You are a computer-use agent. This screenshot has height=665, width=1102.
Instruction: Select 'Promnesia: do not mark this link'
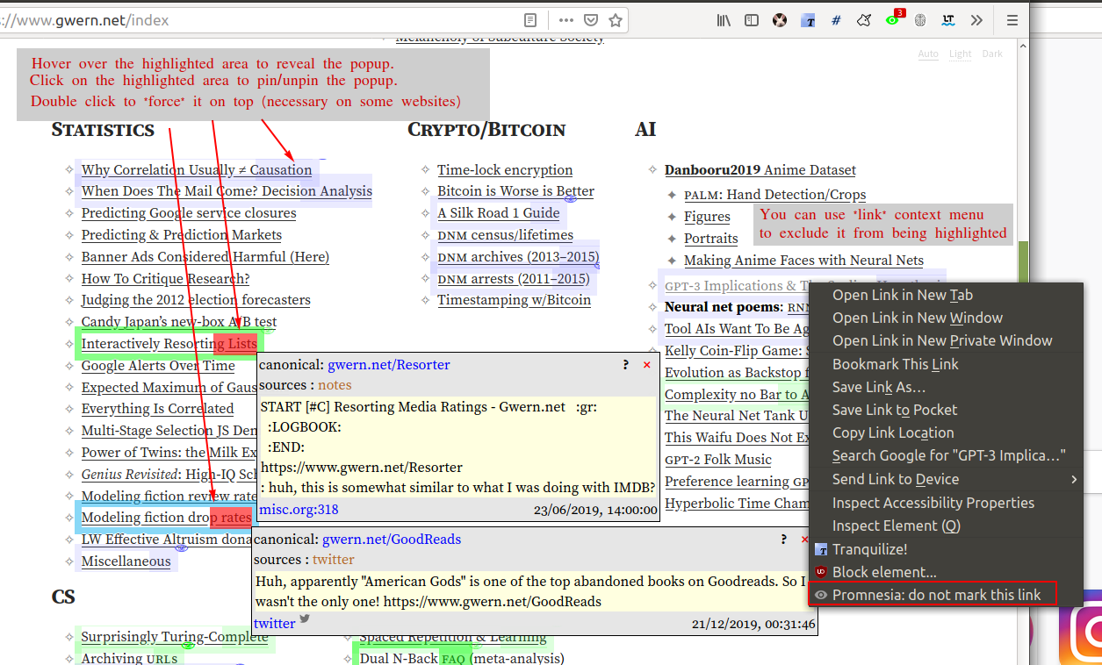click(x=935, y=595)
